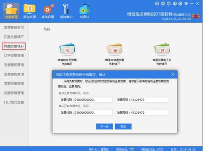Open 红字发票管理 in sidebar

[14, 56]
